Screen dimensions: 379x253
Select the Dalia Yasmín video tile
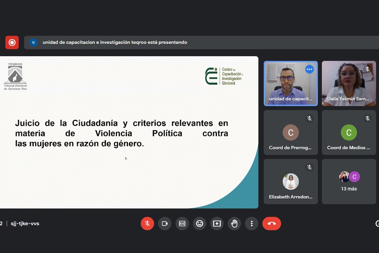pos(348,83)
